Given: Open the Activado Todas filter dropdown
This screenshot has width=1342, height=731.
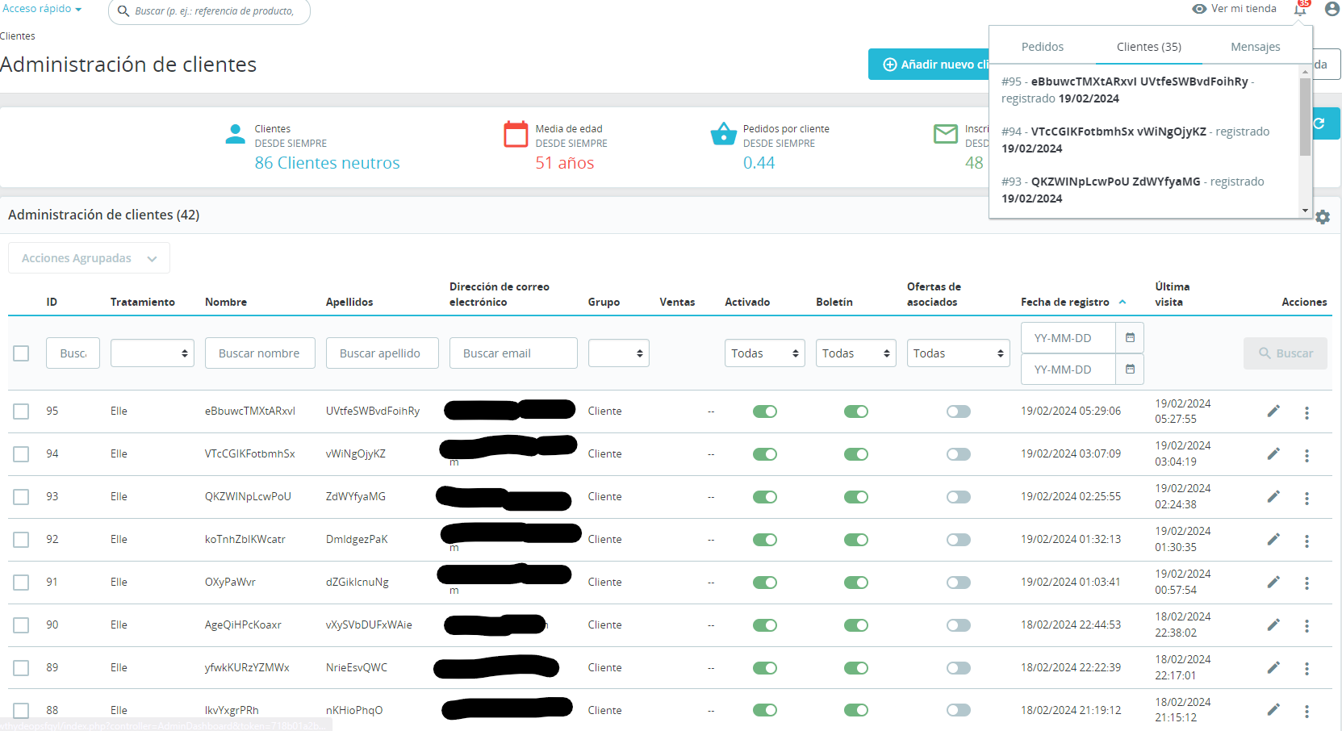Looking at the screenshot, I should point(765,353).
